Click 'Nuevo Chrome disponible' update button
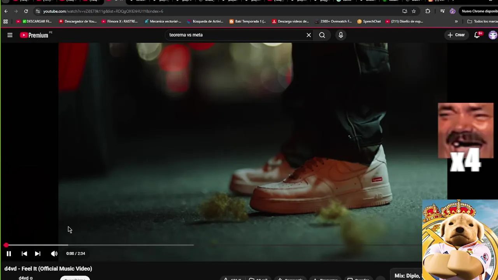Viewport: 498px width, 280px height. tap(479, 11)
